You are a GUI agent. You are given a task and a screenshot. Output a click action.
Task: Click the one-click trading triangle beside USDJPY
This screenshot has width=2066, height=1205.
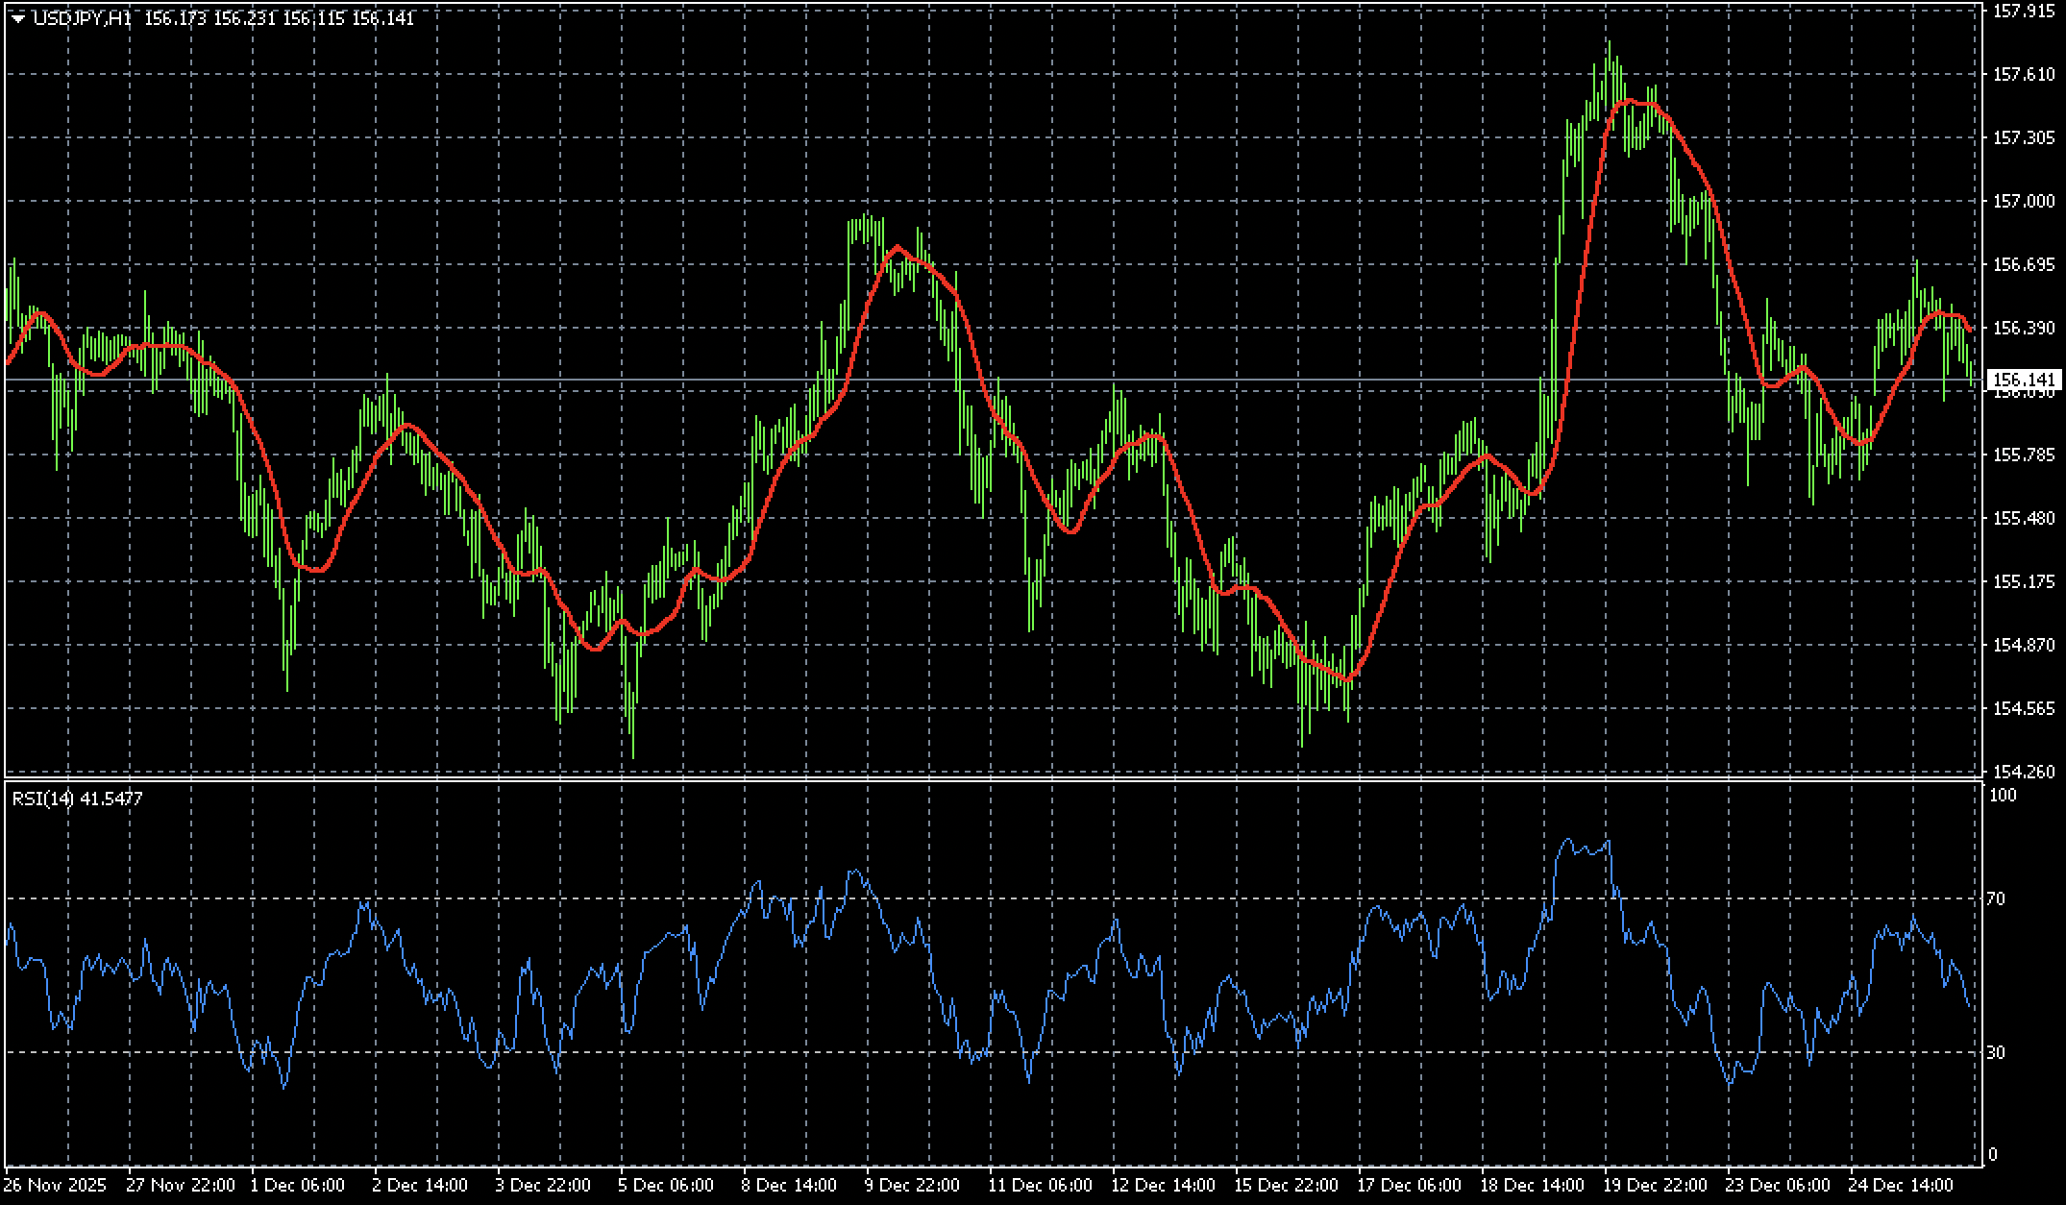(x=17, y=19)
